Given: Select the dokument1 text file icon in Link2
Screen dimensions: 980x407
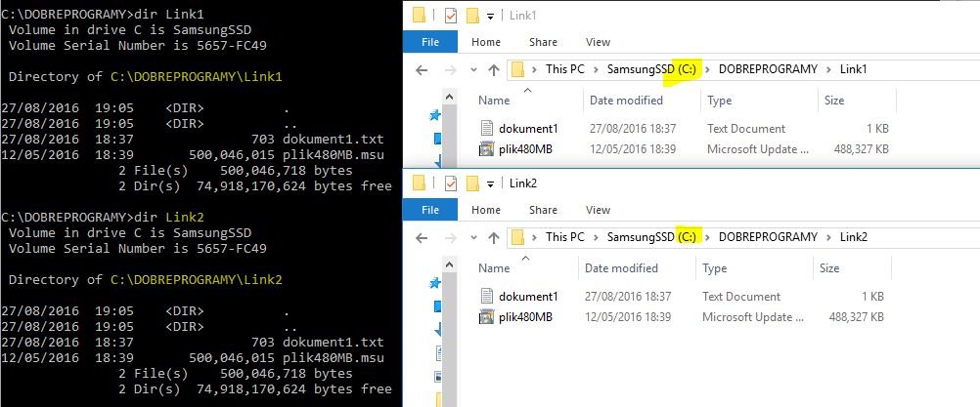Looking at the screenshot, I should pos(487,296).
